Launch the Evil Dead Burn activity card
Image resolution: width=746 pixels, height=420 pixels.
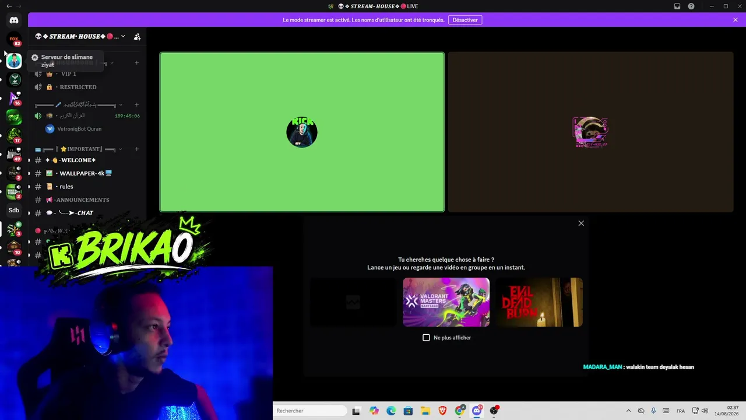click(x=539, y=302)
